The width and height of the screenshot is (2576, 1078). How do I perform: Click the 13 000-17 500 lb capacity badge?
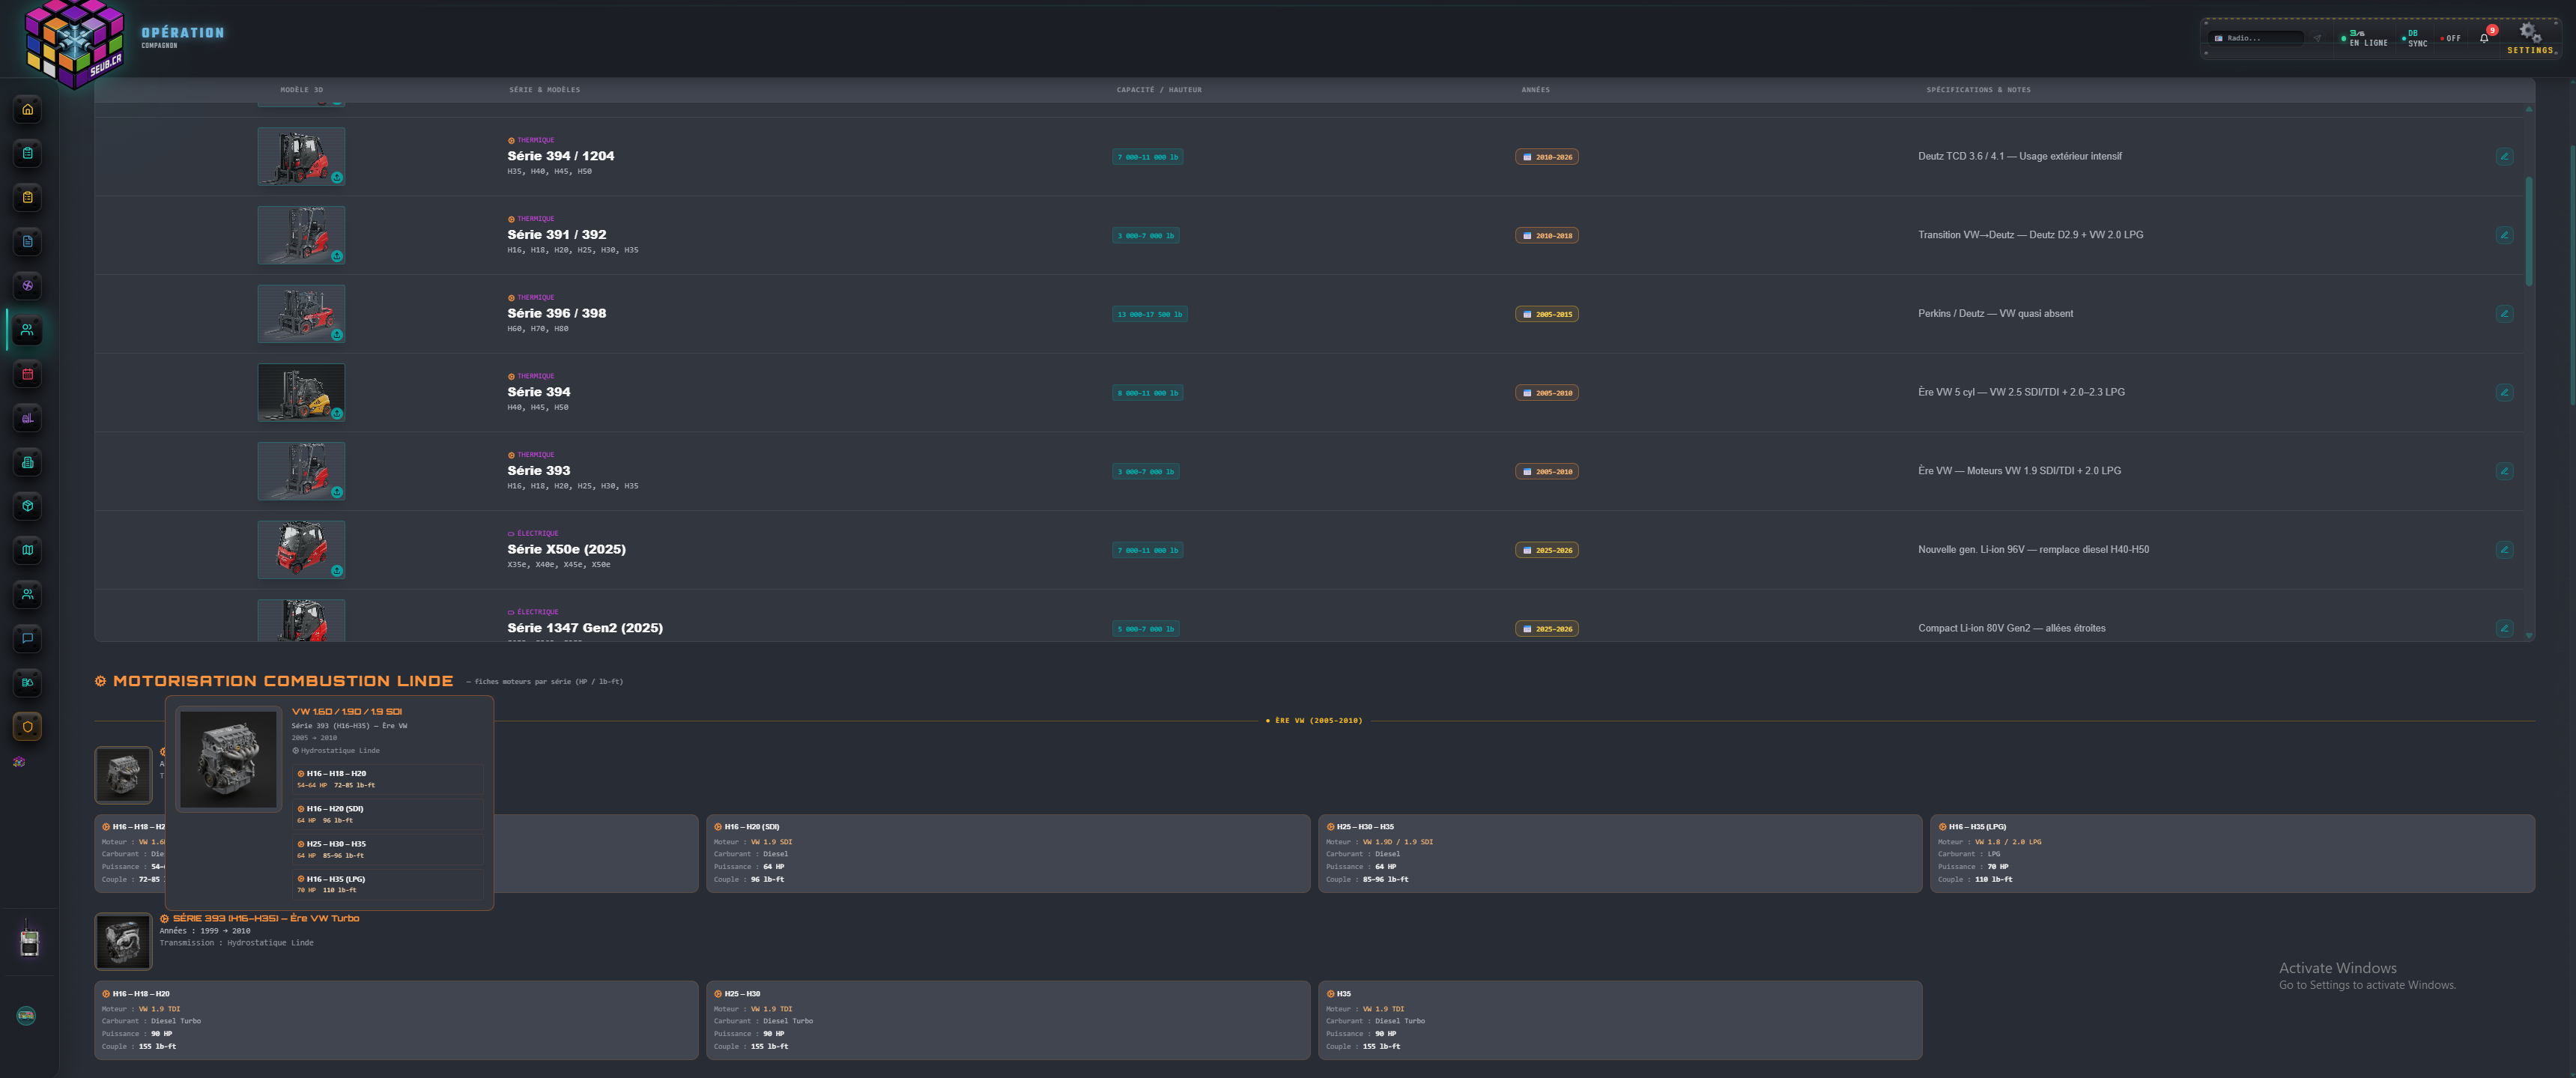coord(1150,314)
